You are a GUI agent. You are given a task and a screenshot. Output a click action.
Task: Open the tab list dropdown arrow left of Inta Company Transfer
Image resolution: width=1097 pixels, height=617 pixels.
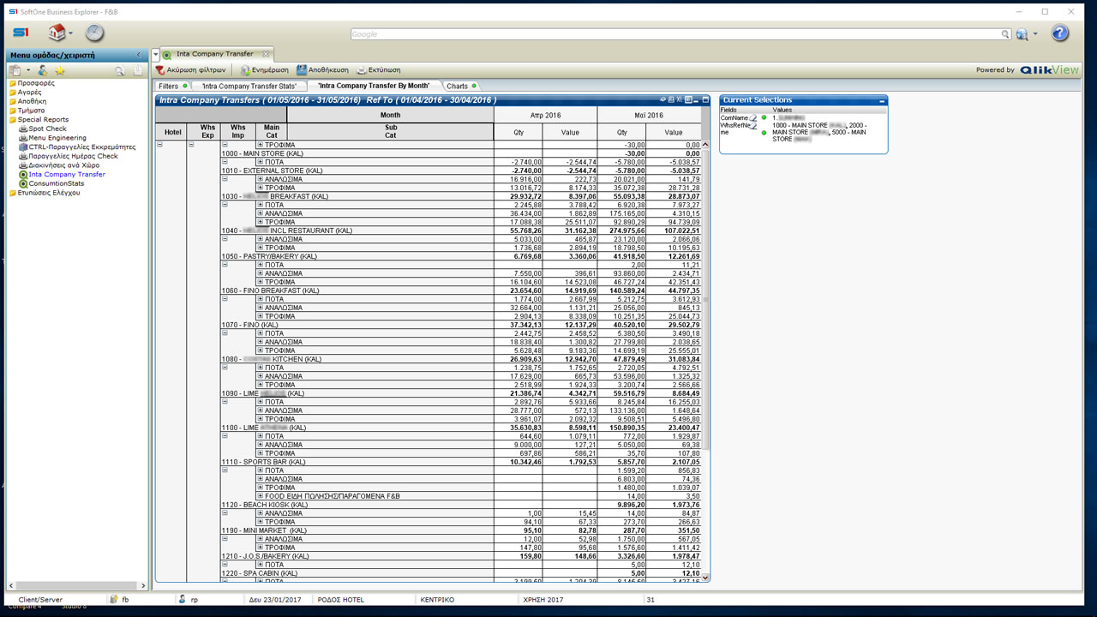[x=156, y=55]
